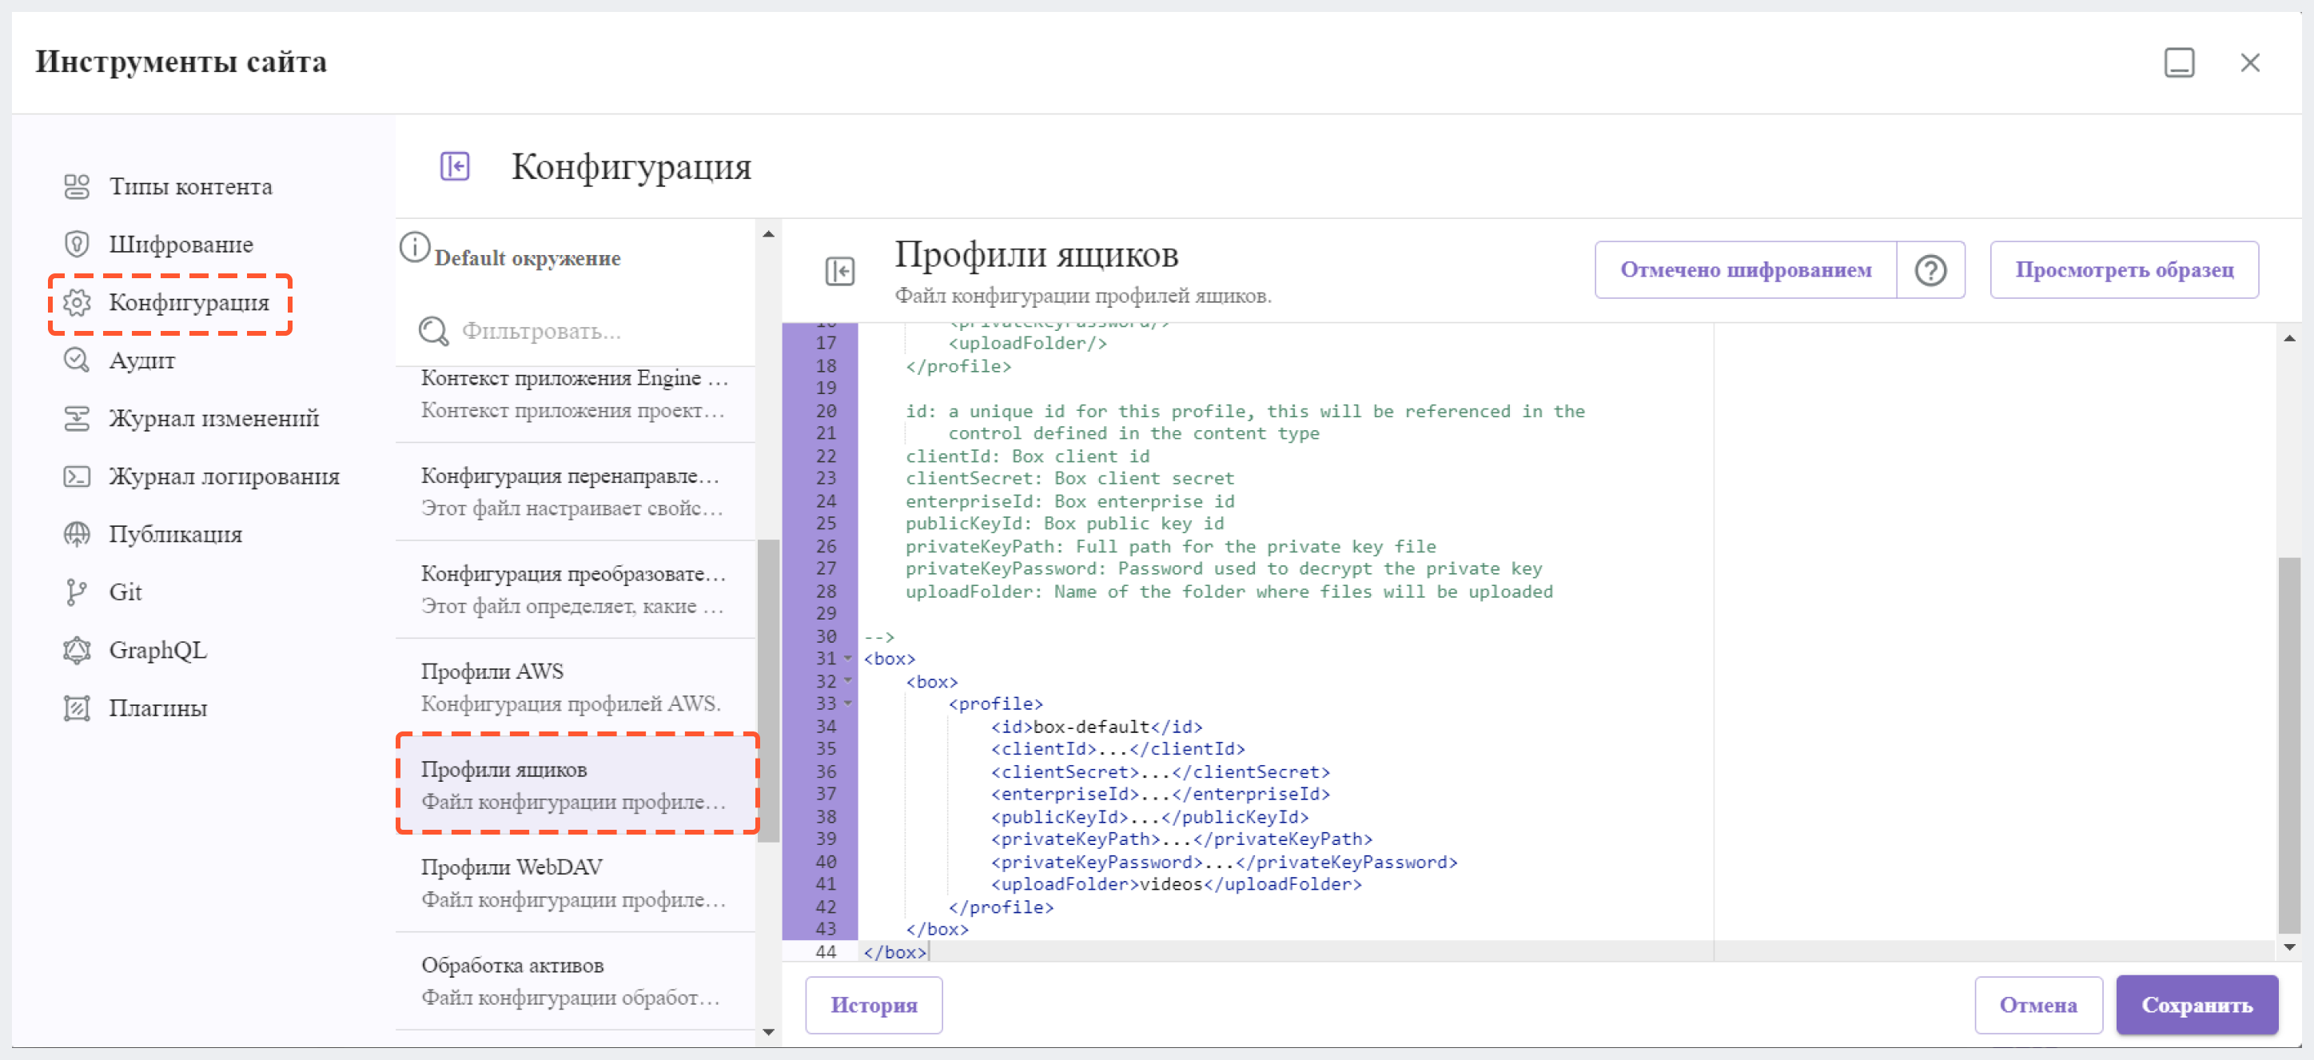Screen dimensions: 2314x1060
Task: Click config list scrollbar thumb
Action: (x=769, y=691)
